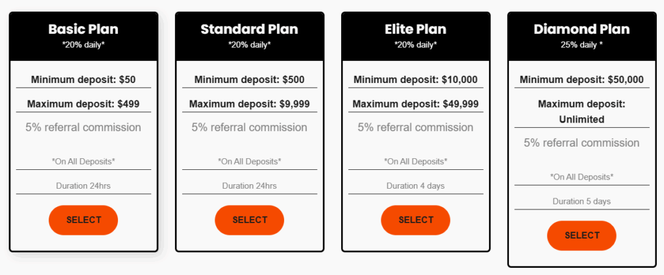Image resolution: width=664 pixels, height=275 pixels.
Task: Click the Basic Plan heading
Action: (83, 29)
